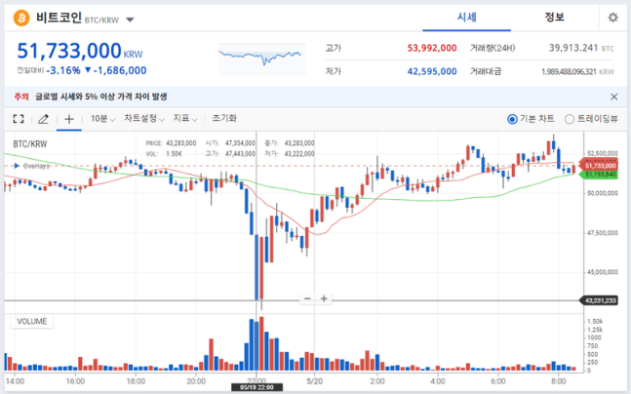Expand the 차트설정 dropdown
The width and height of the screenshot is (631, 394).
tap(144, 119)
